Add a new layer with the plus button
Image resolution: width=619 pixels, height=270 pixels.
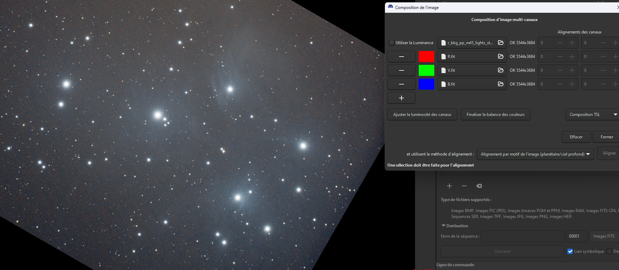tap(402, 98)
